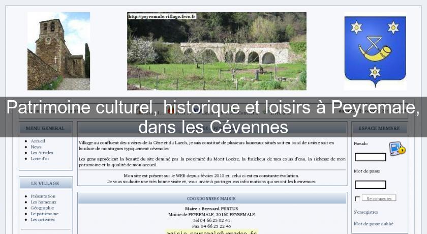427x234 pixels.
Task: Click the blue coat of arms image
Action: coord(375,51)
